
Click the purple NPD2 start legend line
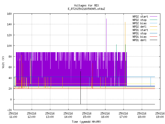[x=153, y=17]
